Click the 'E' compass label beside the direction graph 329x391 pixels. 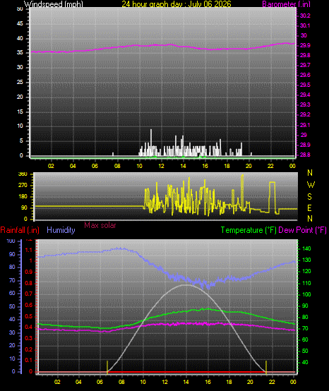pyautogui.click(x=309, y=208)
